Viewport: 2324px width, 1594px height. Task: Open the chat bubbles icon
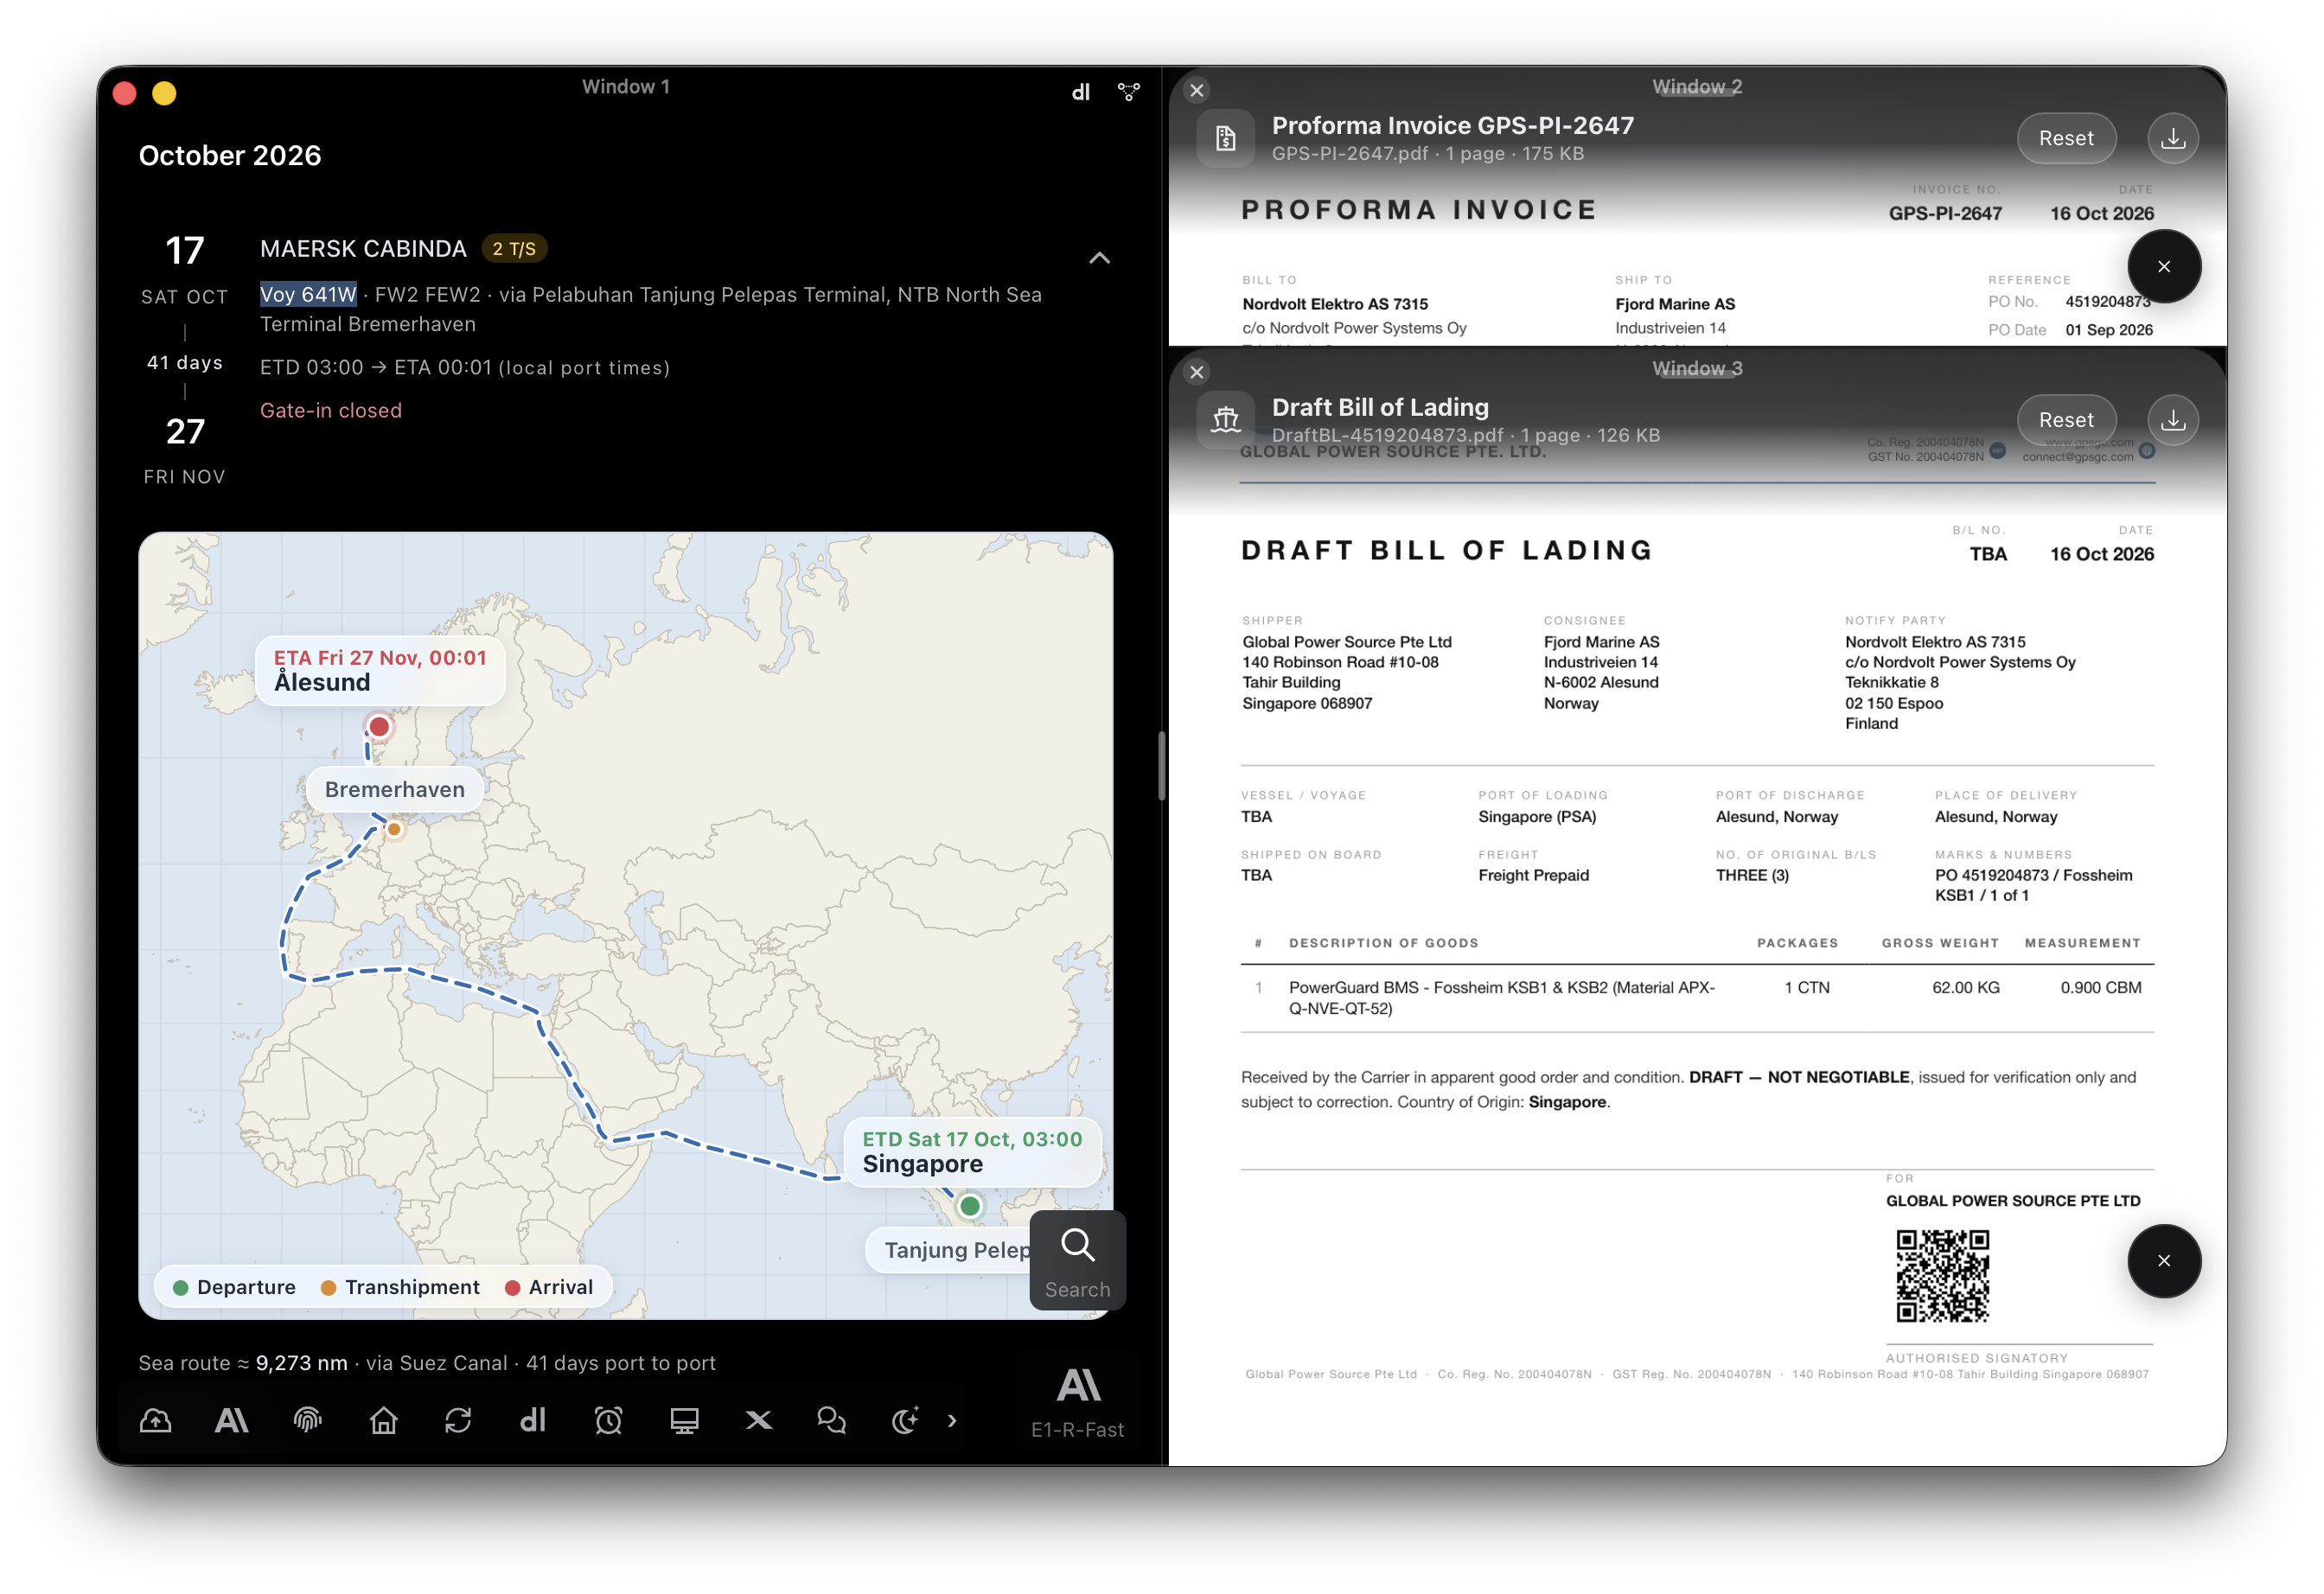coord(831,1420)
